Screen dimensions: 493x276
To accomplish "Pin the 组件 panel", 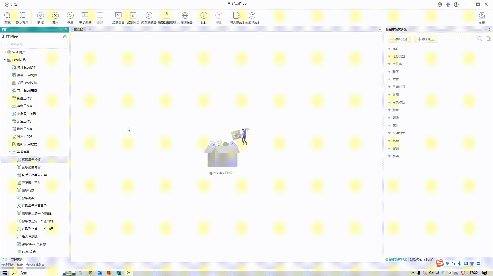I will tap(66, 30).
